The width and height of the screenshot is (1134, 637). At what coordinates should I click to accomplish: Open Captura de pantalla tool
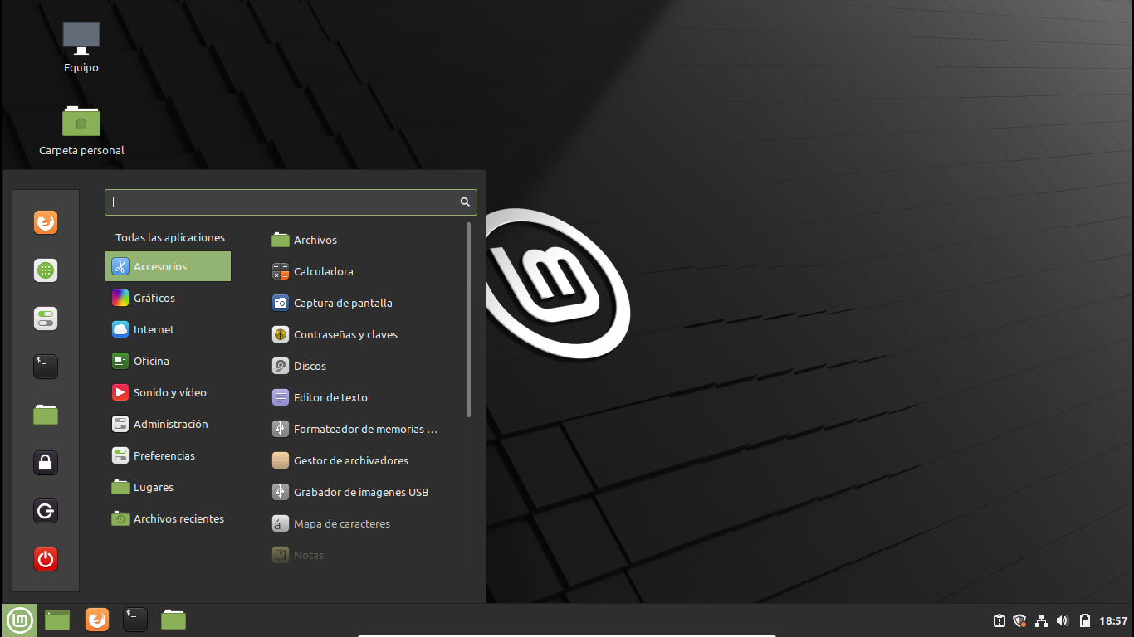(365, 303)
